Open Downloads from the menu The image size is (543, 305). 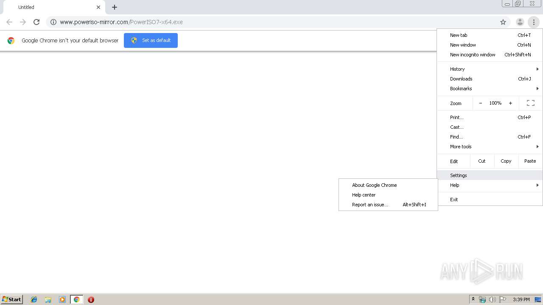(x=490, y=79)
